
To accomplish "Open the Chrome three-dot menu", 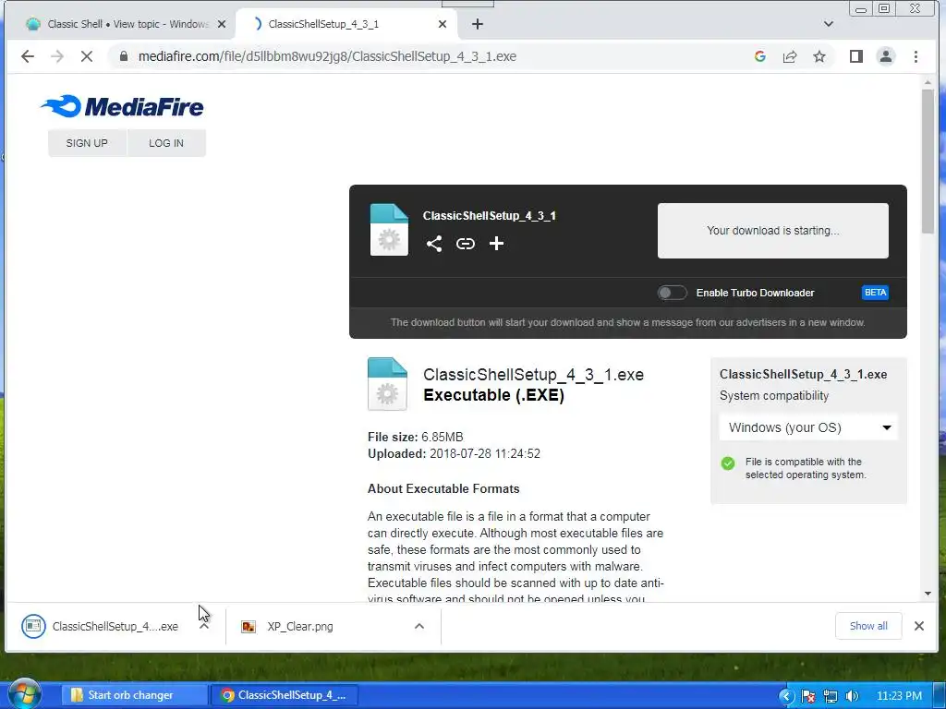I will click(916, 56).
